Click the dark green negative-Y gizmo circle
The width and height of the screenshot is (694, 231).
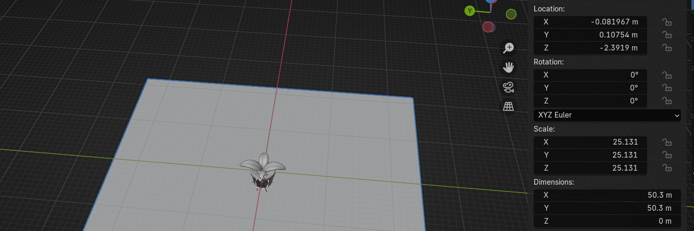coord(511,14)
